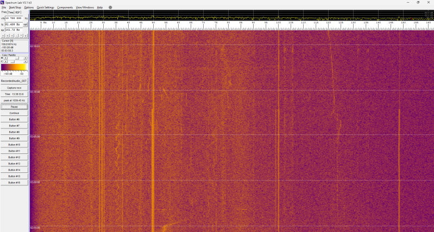This screenshot has width=434, height=232.
Task: Click right arrow of the B brightness slider
Action: tap(25, 58)
